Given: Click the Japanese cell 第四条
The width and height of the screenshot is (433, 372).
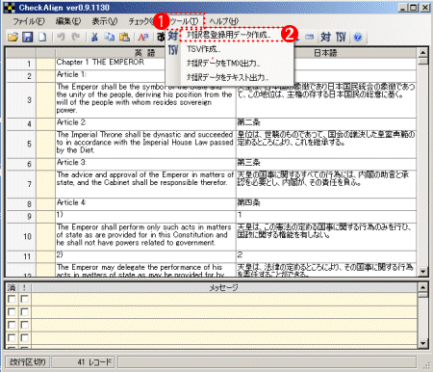Looking at the screenshot, I should point(326,204).
